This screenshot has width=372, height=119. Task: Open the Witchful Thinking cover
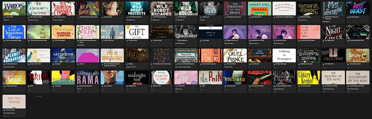309,8
